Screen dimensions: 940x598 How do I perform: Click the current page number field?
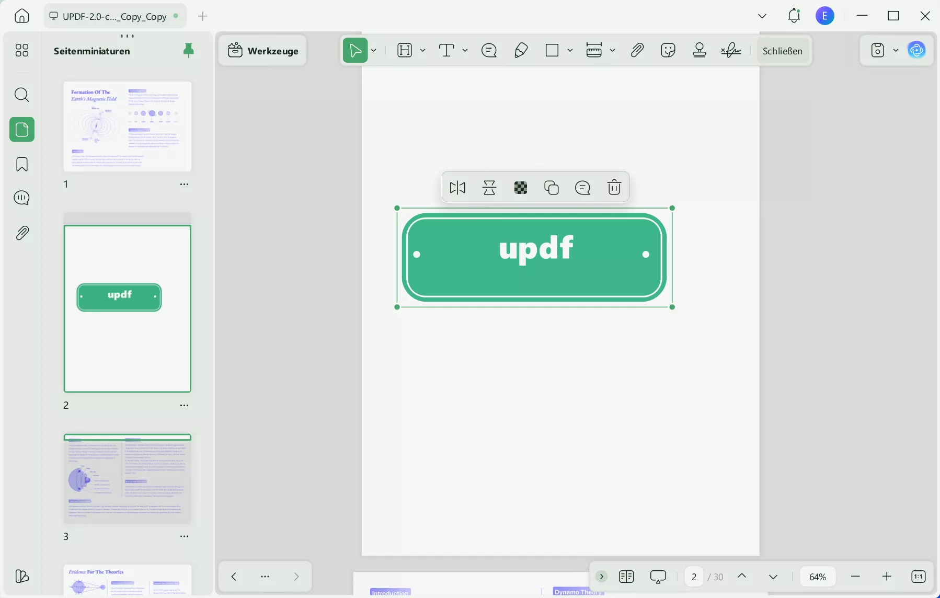pyautogui.click(x=694, y=577)
